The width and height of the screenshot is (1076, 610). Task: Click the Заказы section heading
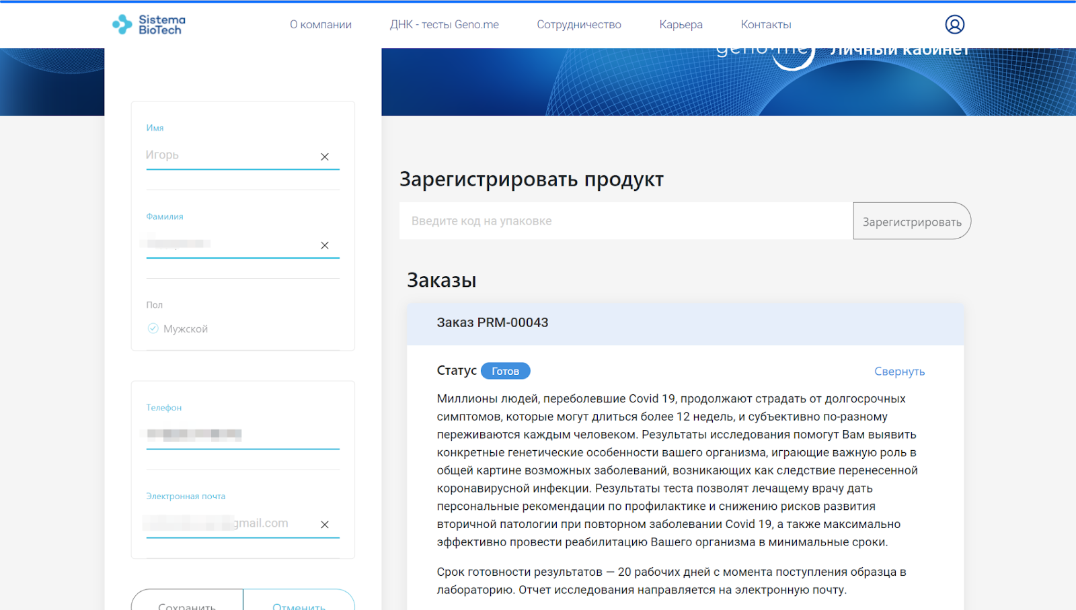point(442,280)
